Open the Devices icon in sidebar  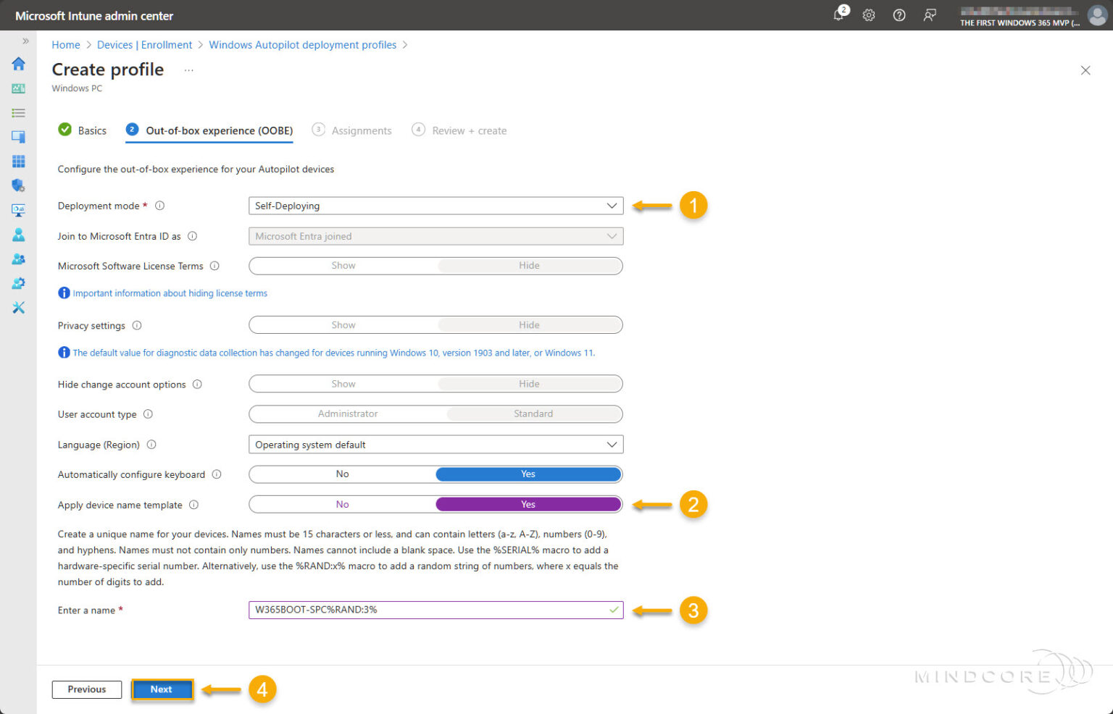[x=19, y=137]
